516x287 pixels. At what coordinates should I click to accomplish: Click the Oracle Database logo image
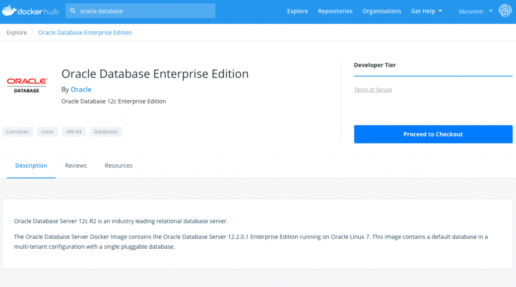(x=27, y=85)
